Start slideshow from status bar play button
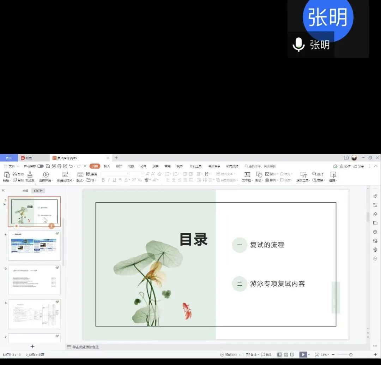The height and width of the screenshot is (365, 381). (x=303, y=354)
